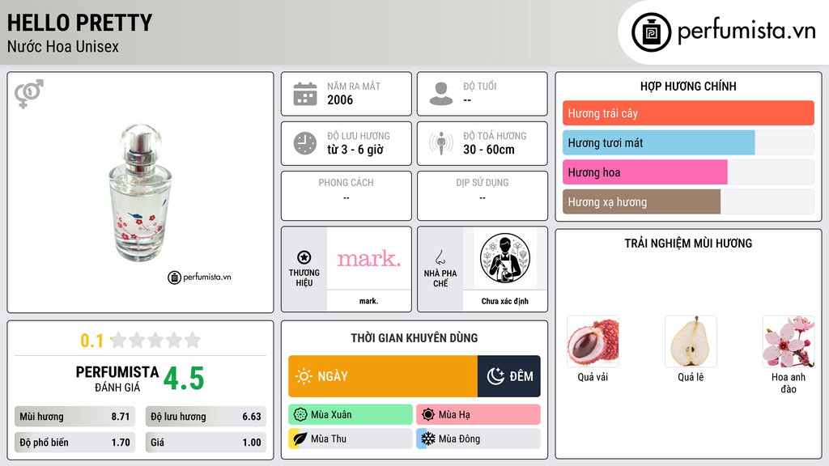The width and height of the screenshot is (829, 466).
Task: Select the Quả lê pear note image
Action: pyautogui.click(x=691, y=342)
